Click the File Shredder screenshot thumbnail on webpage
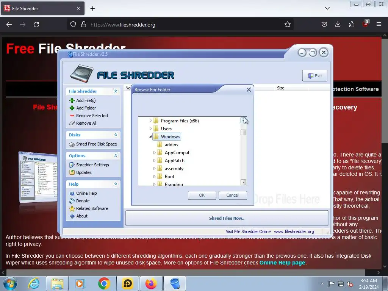Image resolution: width=388 pixels, height=291 pixels. 38,178
